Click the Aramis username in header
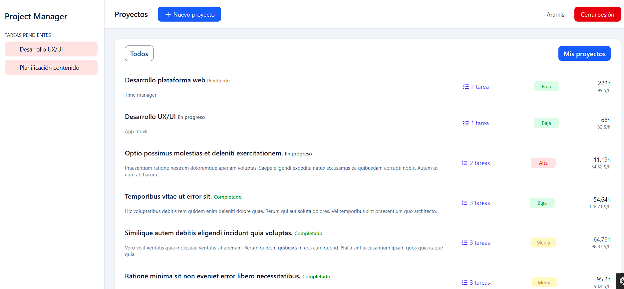624x289 pixels. pos(555,15)
